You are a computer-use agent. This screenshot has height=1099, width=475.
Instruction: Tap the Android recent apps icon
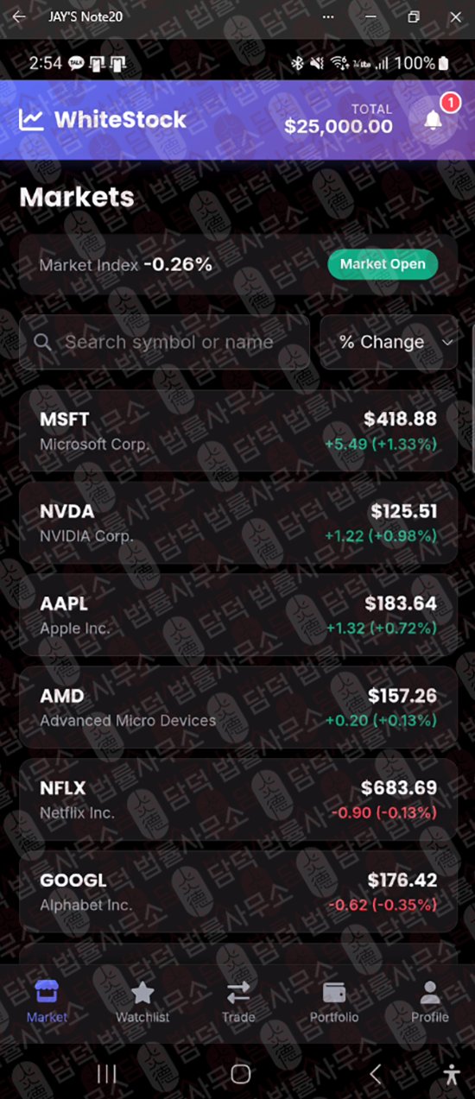[x=107, y=1074]
